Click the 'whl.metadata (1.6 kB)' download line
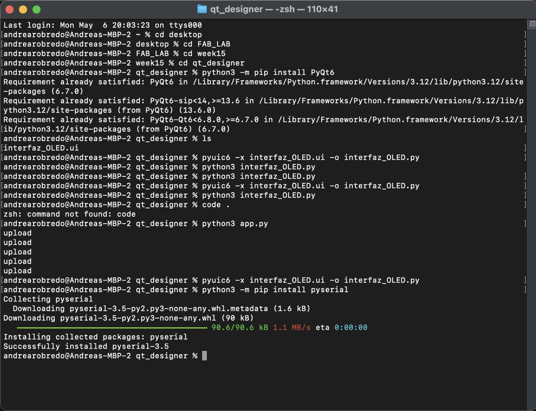 (x=162, y=309)
